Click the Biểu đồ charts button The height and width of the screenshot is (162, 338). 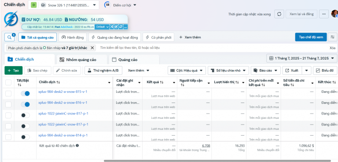(325, 70)
